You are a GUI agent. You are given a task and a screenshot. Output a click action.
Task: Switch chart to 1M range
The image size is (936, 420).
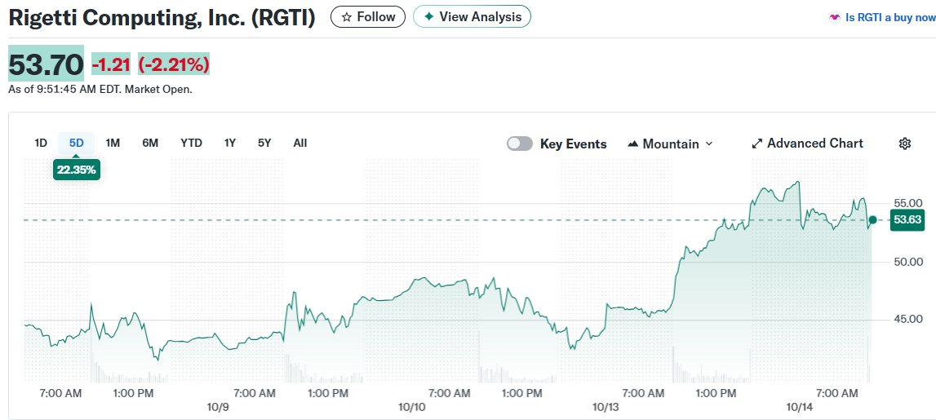pos(113,143)
